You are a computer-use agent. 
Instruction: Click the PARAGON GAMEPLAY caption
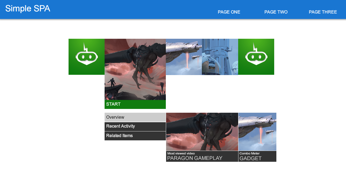pyautogui.click(x=195, y=158)
